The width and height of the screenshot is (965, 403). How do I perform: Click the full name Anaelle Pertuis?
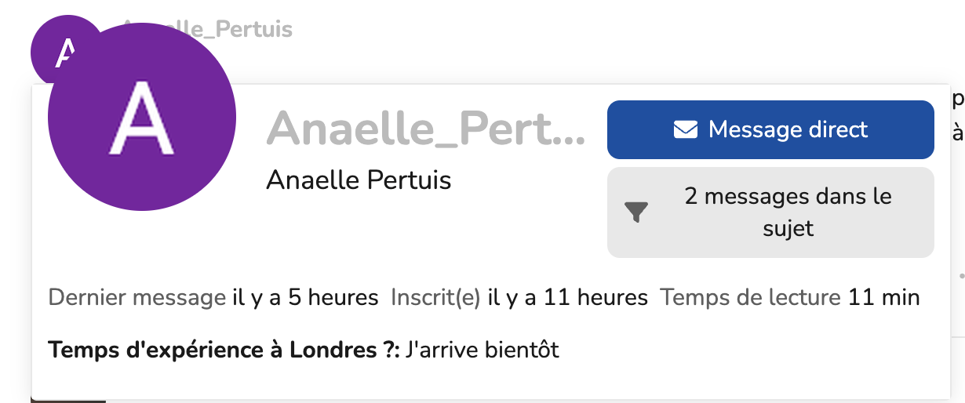point(359,180)
